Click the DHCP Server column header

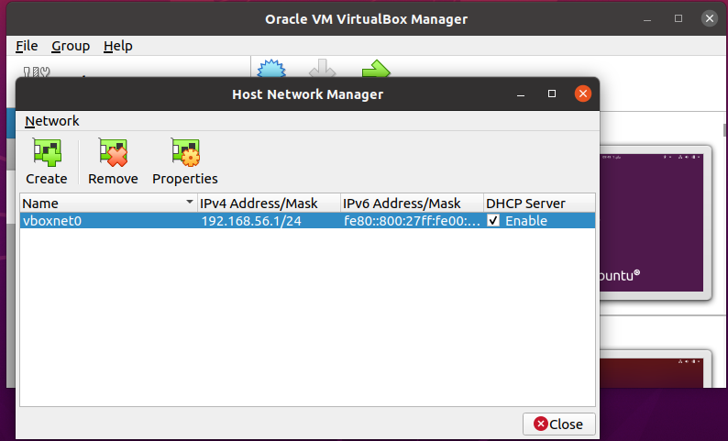(539, 204)
